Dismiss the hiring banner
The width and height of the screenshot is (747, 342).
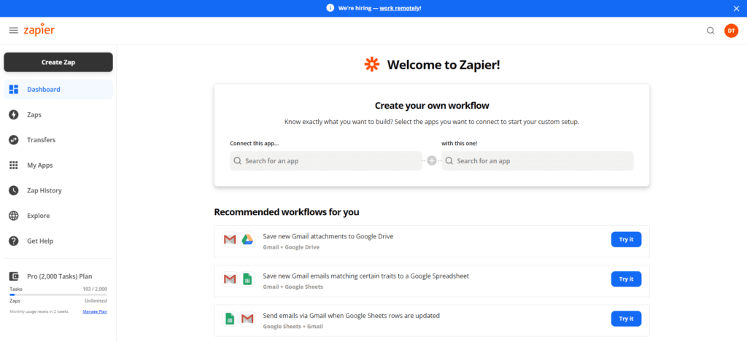pos(736,8)
